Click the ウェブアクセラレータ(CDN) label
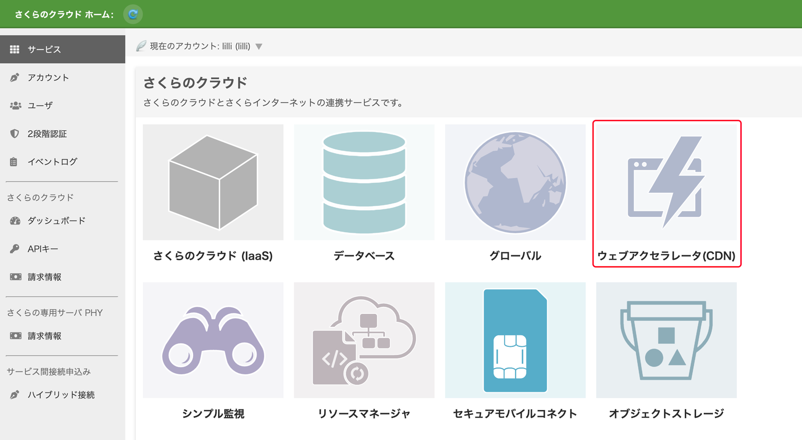 (x=667, y=256)
